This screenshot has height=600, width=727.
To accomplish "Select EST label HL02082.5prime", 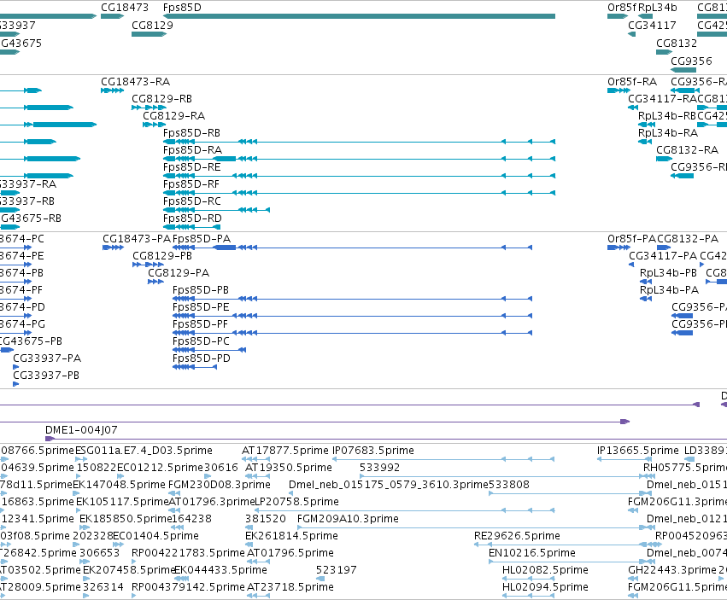I will 545,570.
